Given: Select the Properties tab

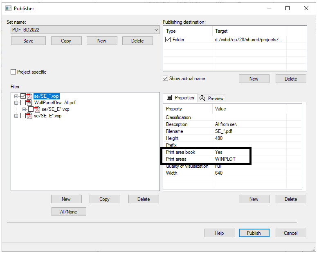Looking at the screenshot, I should tap(180, 98).
